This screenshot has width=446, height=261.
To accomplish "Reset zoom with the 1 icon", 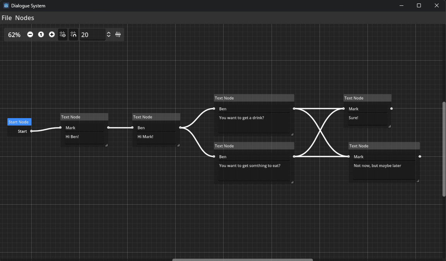I will pos(41,35).
